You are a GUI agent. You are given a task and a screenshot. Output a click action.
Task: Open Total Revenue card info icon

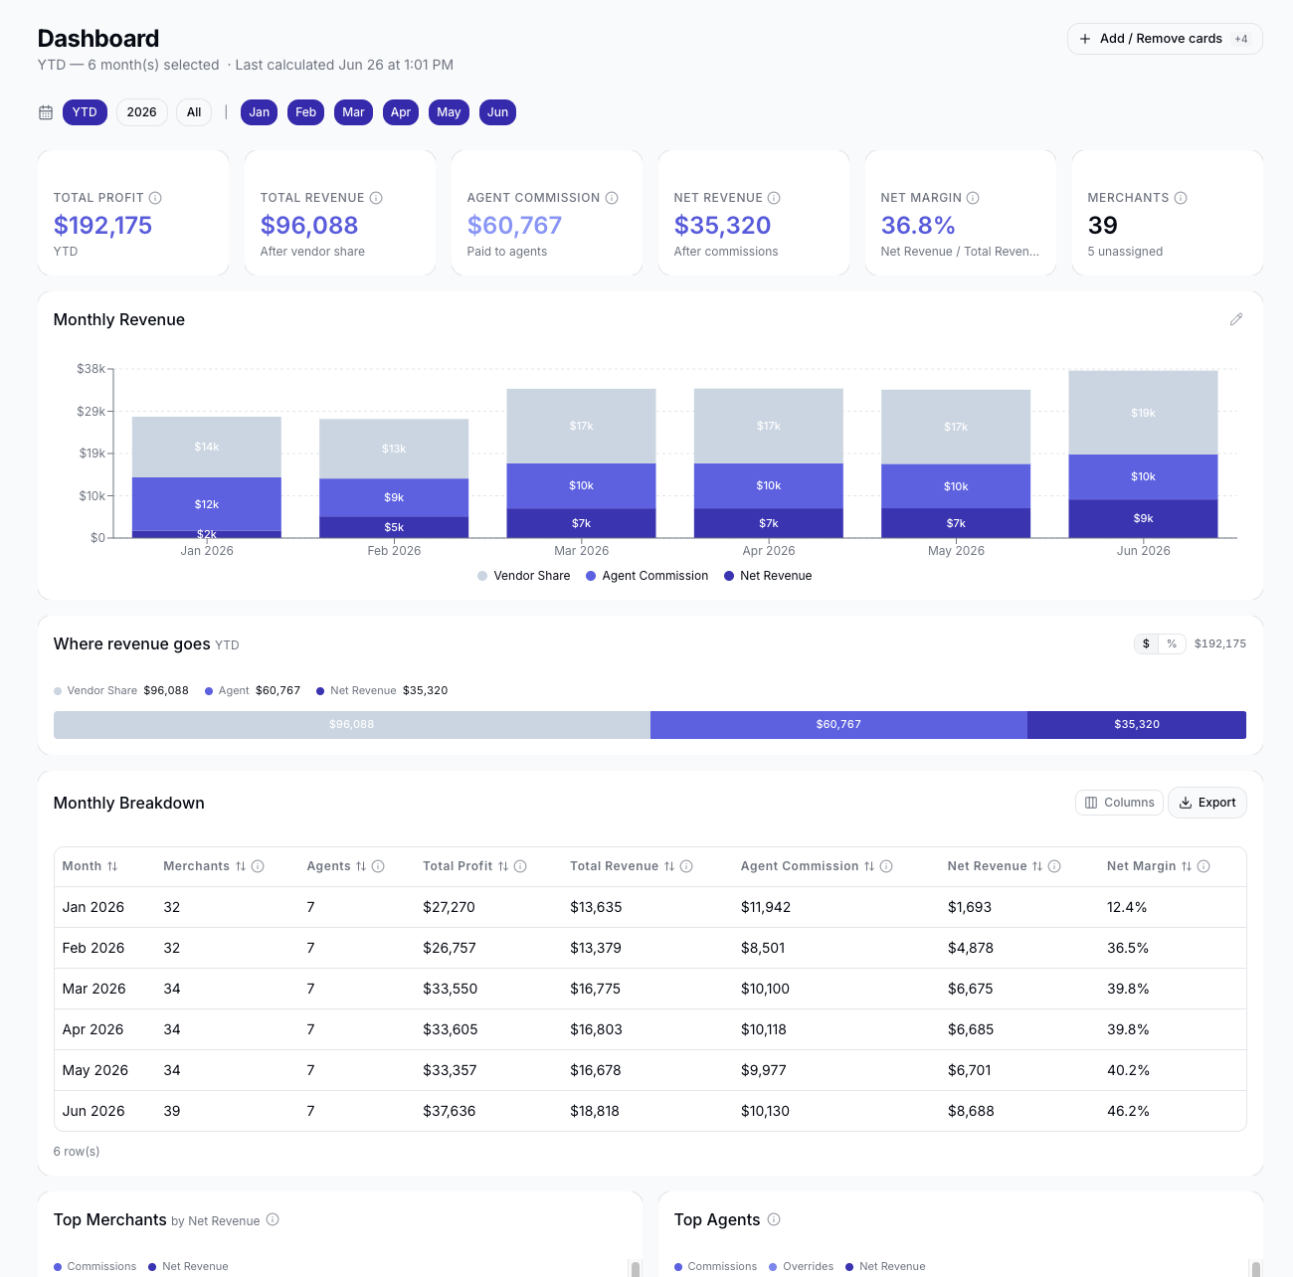coord(376,198)
